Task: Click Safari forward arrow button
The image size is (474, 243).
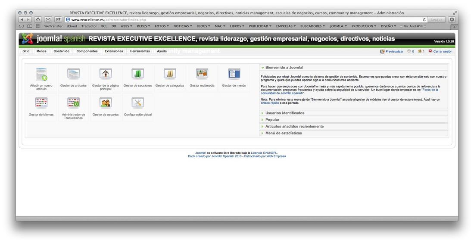Action: tap(28, 19)
